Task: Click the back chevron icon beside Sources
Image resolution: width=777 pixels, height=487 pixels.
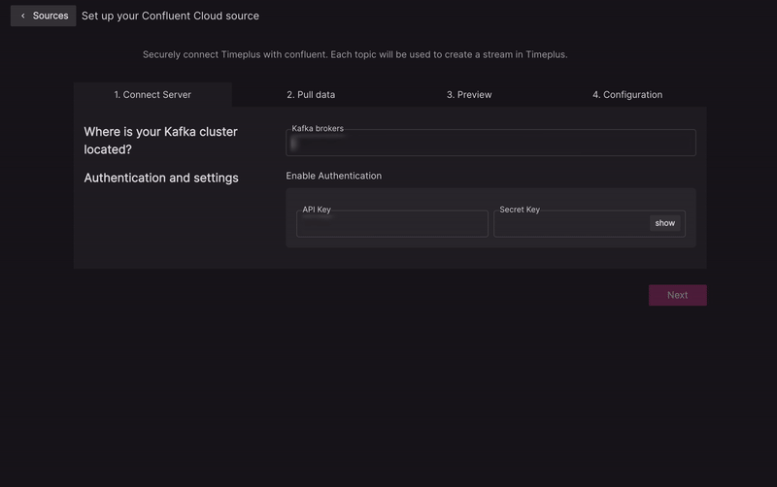Action: click(22, 16)
